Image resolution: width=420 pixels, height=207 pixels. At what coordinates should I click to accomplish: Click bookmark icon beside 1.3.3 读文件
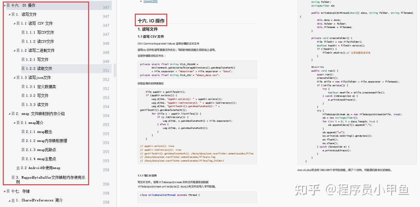23,105
